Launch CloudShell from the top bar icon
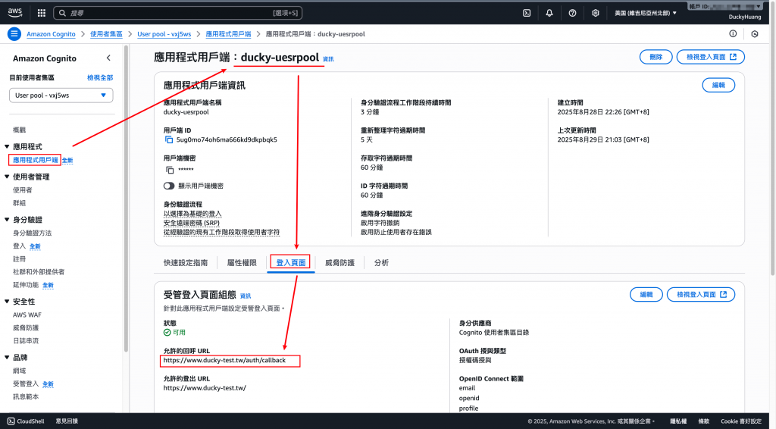Screen dimensions: 776x429 pos(527,13)
